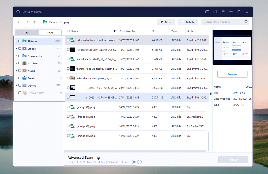Image resolution: width=268 pixels, height=174 pixels.
Task: Click the search magnifier icon
Action: [x=246, y=22]
